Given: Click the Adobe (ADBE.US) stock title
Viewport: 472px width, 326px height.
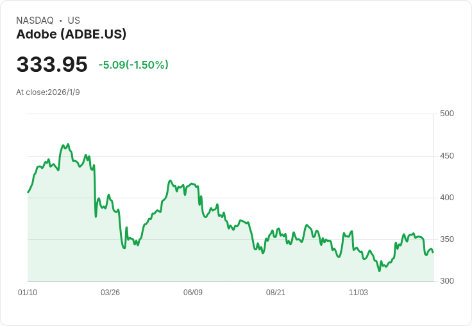Looking at the screenshot, I should [71, 34].
